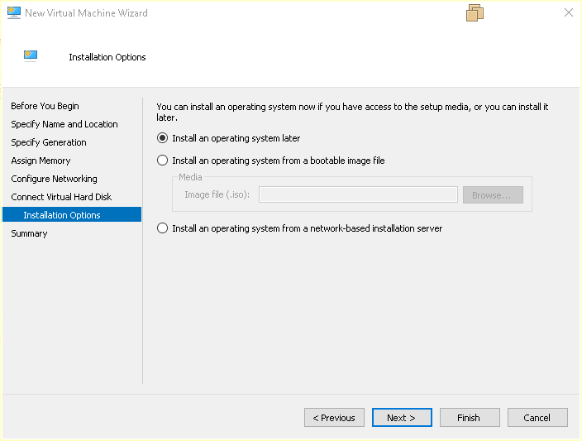This screenshot has height=441, width=582.
Task: Jump to the Assign Memory step
Action: (41, 161)
